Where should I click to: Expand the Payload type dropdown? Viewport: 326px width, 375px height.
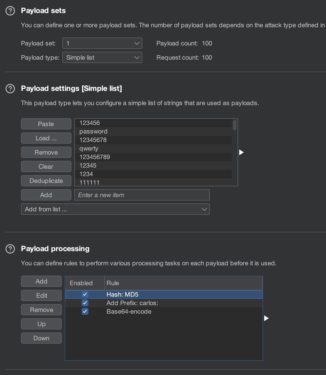[102, 58]
